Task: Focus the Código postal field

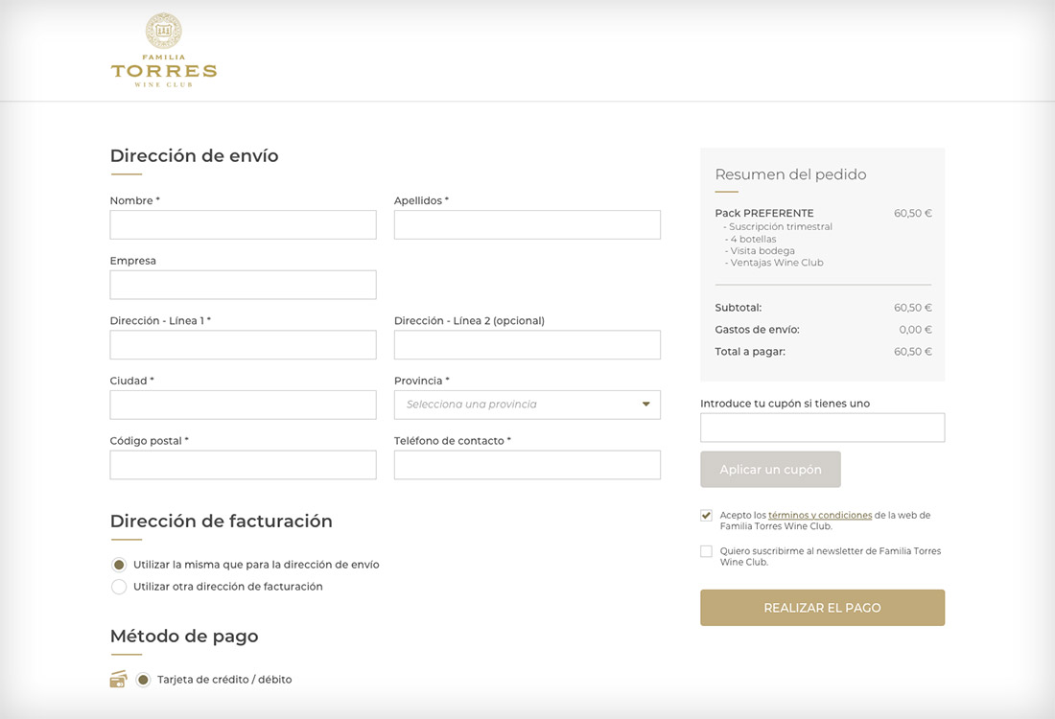Action: click(243, 465)
